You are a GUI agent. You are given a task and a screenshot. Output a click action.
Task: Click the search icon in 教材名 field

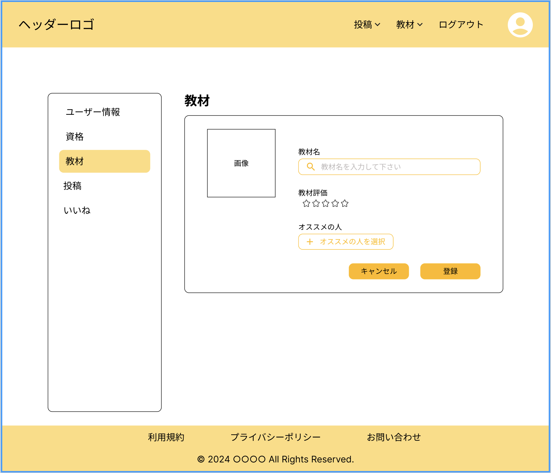point(310,167)
